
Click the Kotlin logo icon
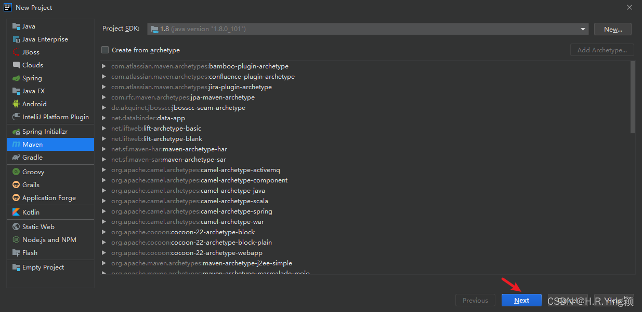pos(16,212)
